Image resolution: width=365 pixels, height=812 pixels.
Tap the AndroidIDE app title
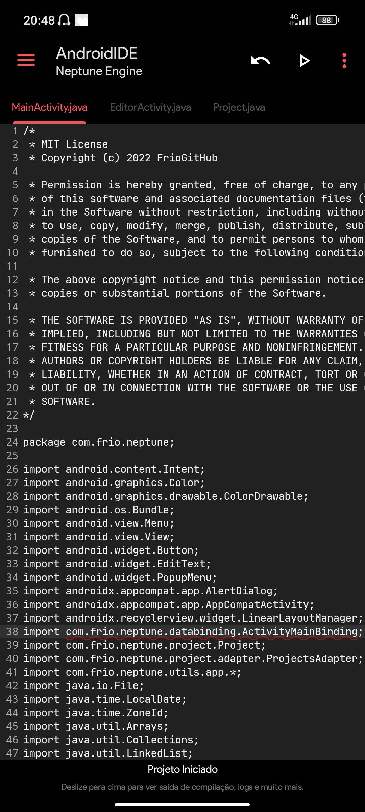(97, 53)
